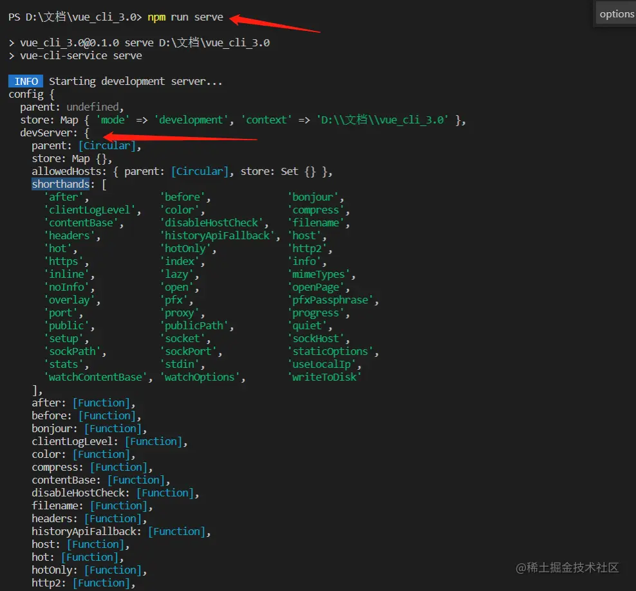Image resolution: width=636 pixels, height=591 pixels.
Task: Click 'sockHost' in the shorthands list
Action: click(315, 338)
